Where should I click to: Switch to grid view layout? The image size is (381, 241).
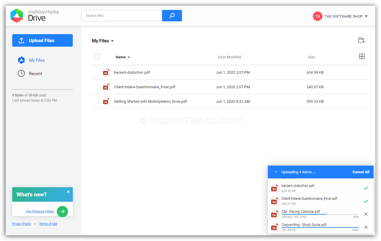[362, 56]
